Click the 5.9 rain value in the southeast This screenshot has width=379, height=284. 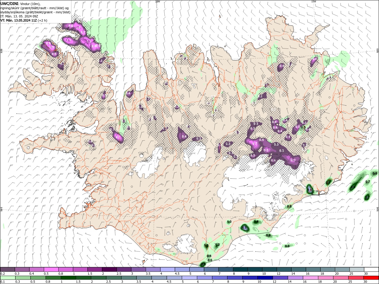point(309,190)
